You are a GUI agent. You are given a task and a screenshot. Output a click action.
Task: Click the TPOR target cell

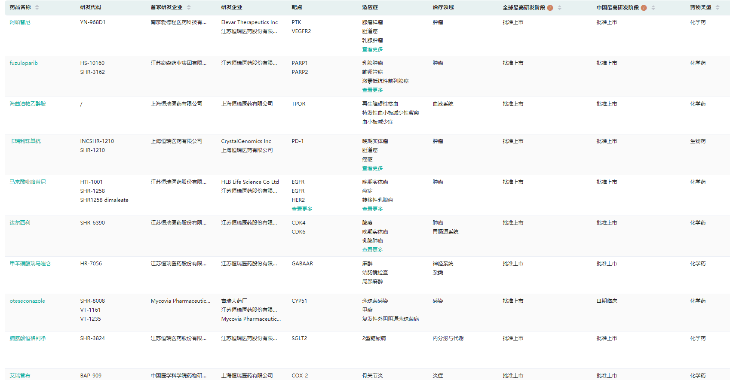pyautogui.click(x=298, y=104)
